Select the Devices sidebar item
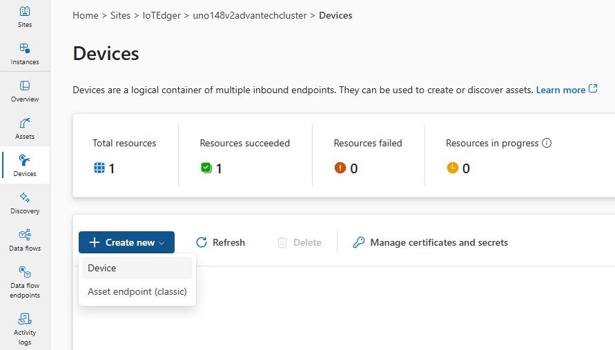 coord(25,166)
